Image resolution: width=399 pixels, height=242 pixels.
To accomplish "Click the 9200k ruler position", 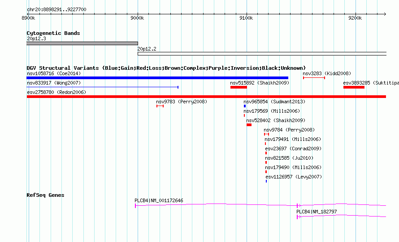I will pyautogui.click(x=355, y=18).
